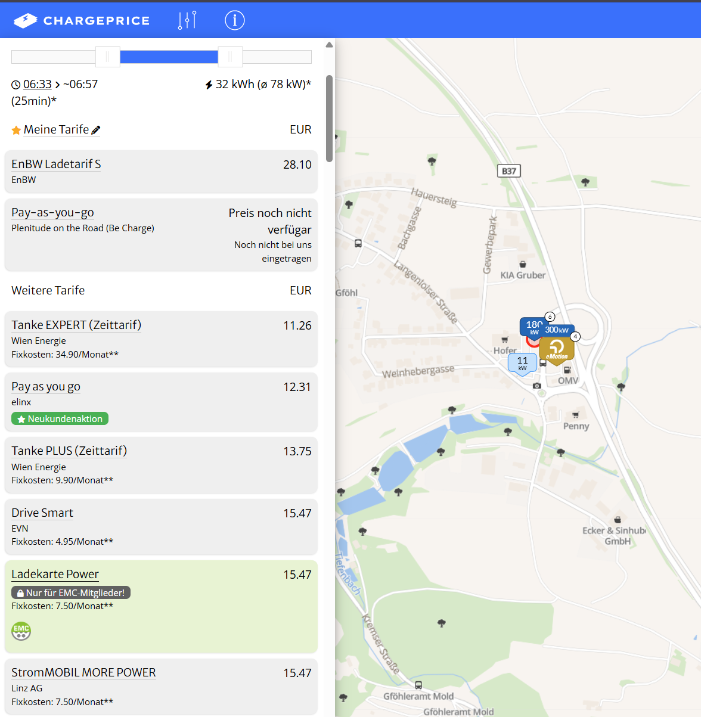Image resolution: width=701 pixels, height=717 pixels.
Task: Click the Chargeprice logo
Action: click(x=82, y=21)
